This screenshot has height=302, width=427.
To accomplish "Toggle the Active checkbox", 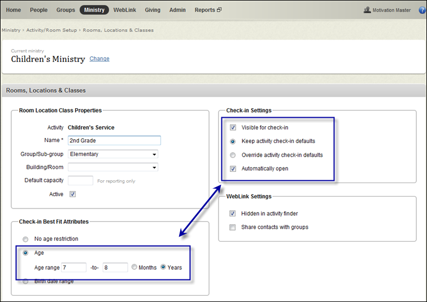I will click(x=72, y=194).
